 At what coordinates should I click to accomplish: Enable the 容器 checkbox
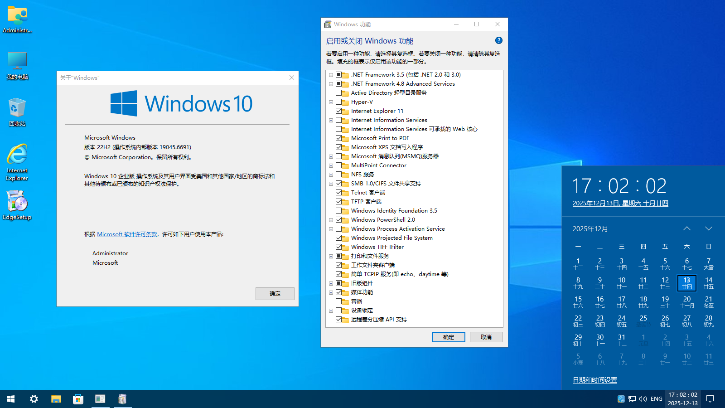[x=338, y=301]
